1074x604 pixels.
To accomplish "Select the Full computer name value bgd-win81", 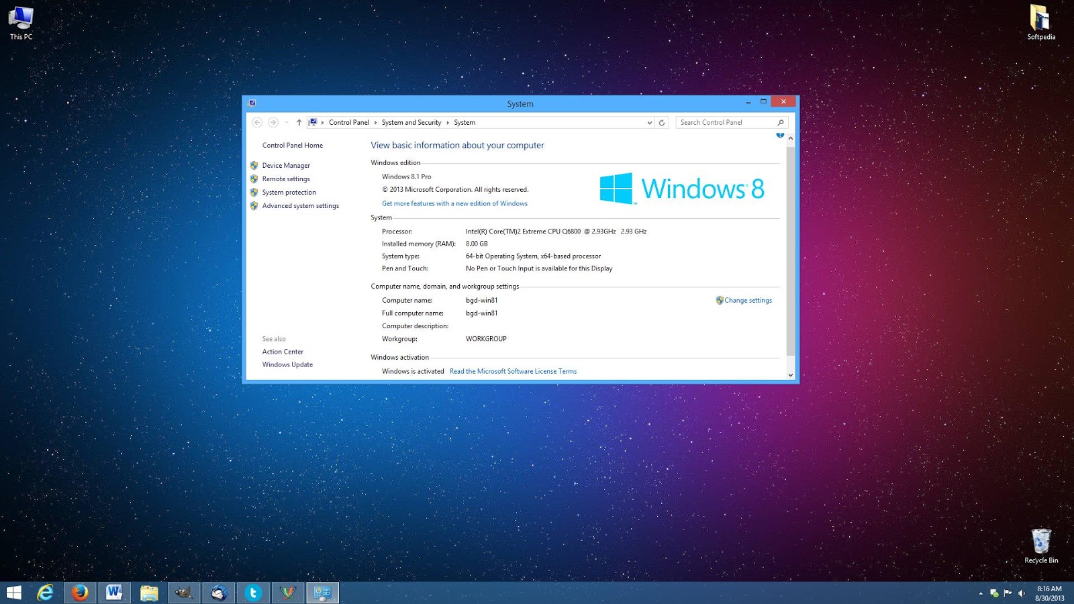I will coord(481,313).
